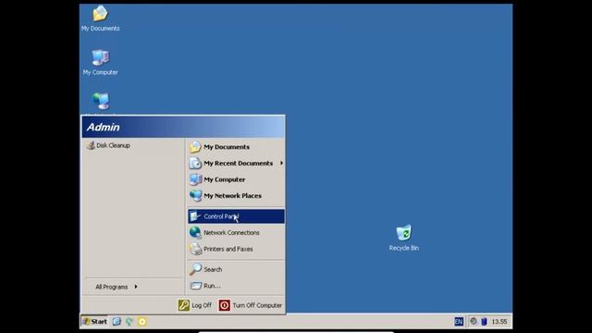Click the Log Off button
The height and width of the screenshot is (333, 592).
pos(195,305)
